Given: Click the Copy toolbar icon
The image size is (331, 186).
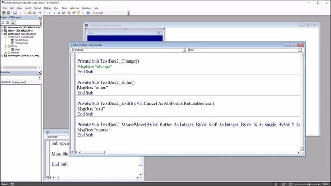Looking at the screenshot, I should point(25,13).
